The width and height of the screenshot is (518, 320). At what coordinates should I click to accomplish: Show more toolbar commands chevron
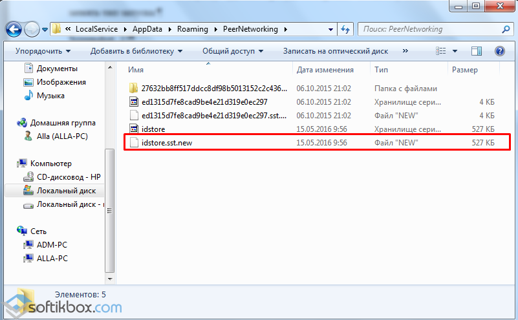point(405,51)
